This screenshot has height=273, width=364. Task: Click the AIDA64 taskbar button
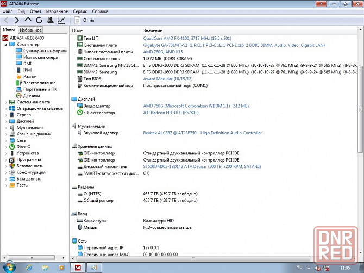78,268
